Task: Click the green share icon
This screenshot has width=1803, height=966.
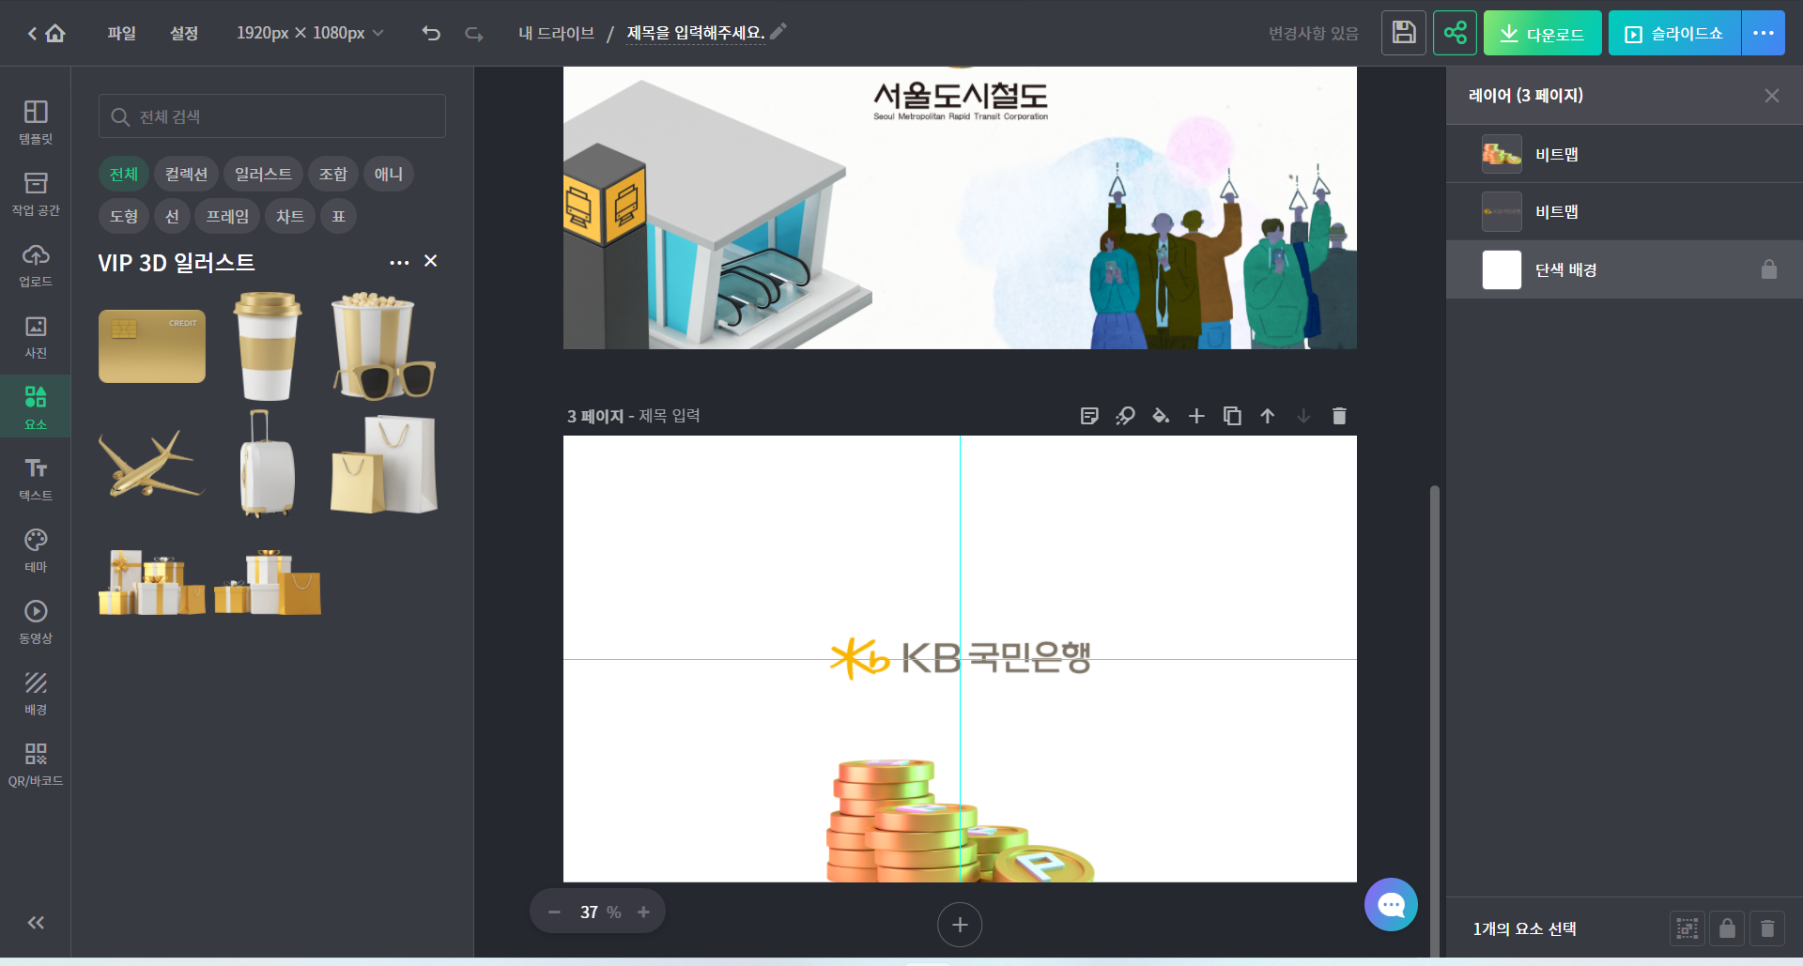Action: pyautogui.click(x=1455, y=33)
